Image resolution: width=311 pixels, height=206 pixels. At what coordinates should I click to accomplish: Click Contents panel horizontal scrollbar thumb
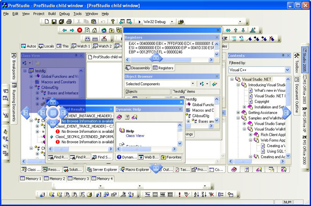point(242,162)
